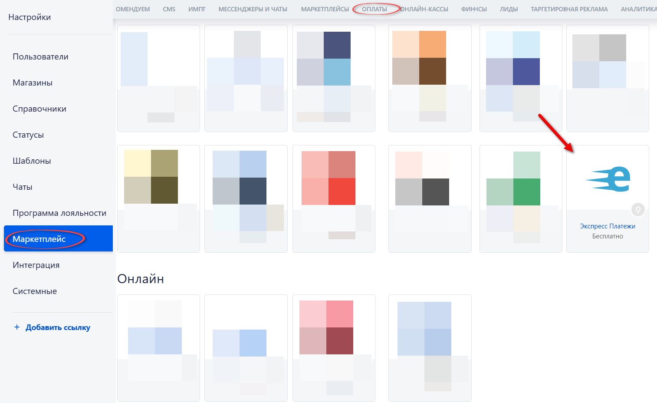The width and height of the screenshot is (657, 403).
Task: Open the Статусы settings page
Action: [28, 135]
